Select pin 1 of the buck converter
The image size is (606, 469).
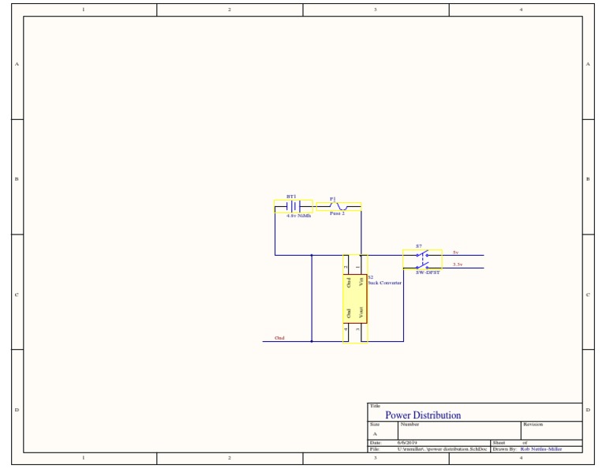click(x=361, y=265)
